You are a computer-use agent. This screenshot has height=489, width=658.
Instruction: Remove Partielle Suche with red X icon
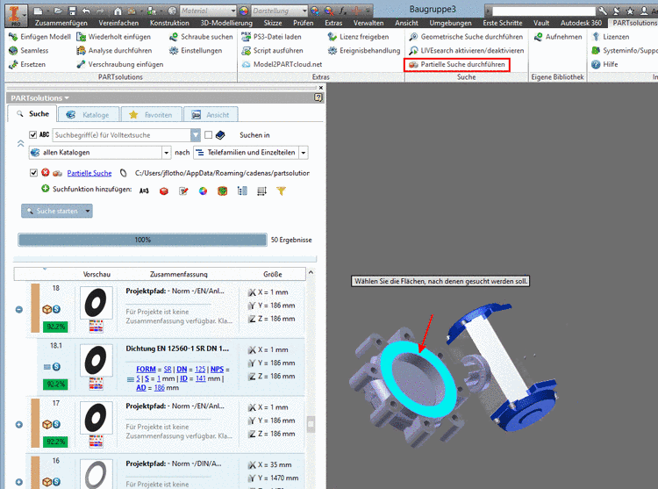point(46,172)
